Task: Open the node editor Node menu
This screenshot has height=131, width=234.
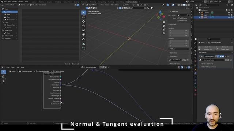Action: pyautogui.click(x=23, y=67)
